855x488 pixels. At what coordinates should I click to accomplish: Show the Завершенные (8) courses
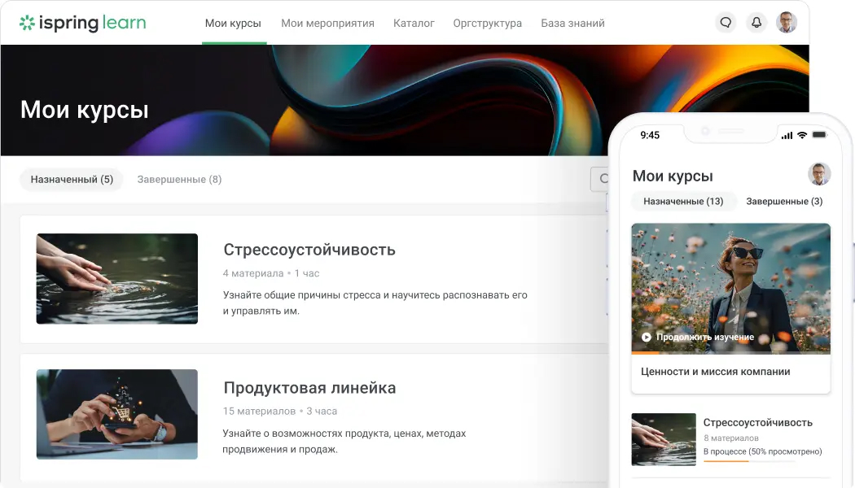tap(179, 179)
